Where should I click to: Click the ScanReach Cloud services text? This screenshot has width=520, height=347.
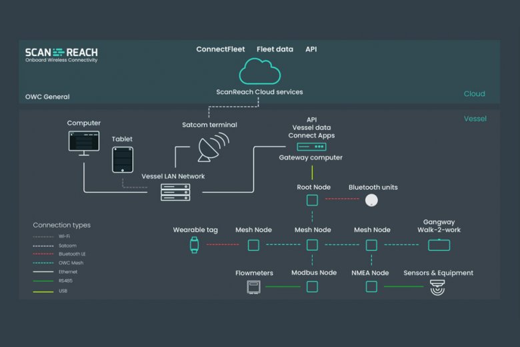(x=260, y=92)
